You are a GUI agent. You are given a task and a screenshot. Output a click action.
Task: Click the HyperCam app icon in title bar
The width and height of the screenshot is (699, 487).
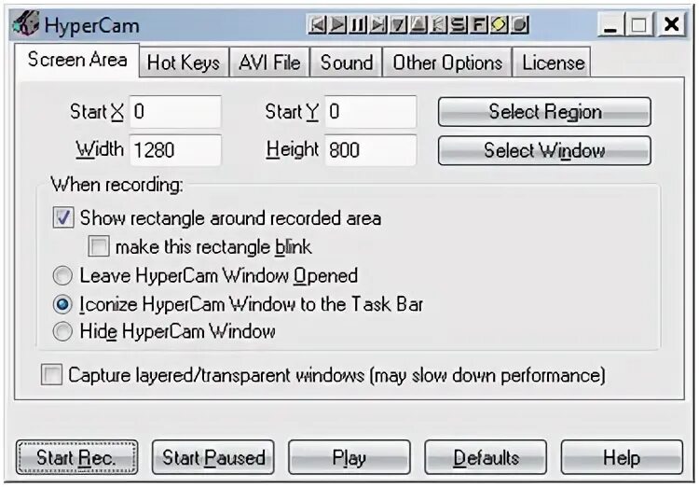coord(26,24)
